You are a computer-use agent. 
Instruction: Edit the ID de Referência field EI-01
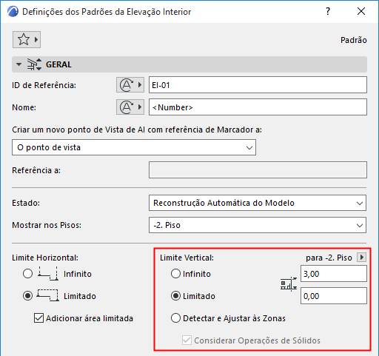(x=258, y=85)
